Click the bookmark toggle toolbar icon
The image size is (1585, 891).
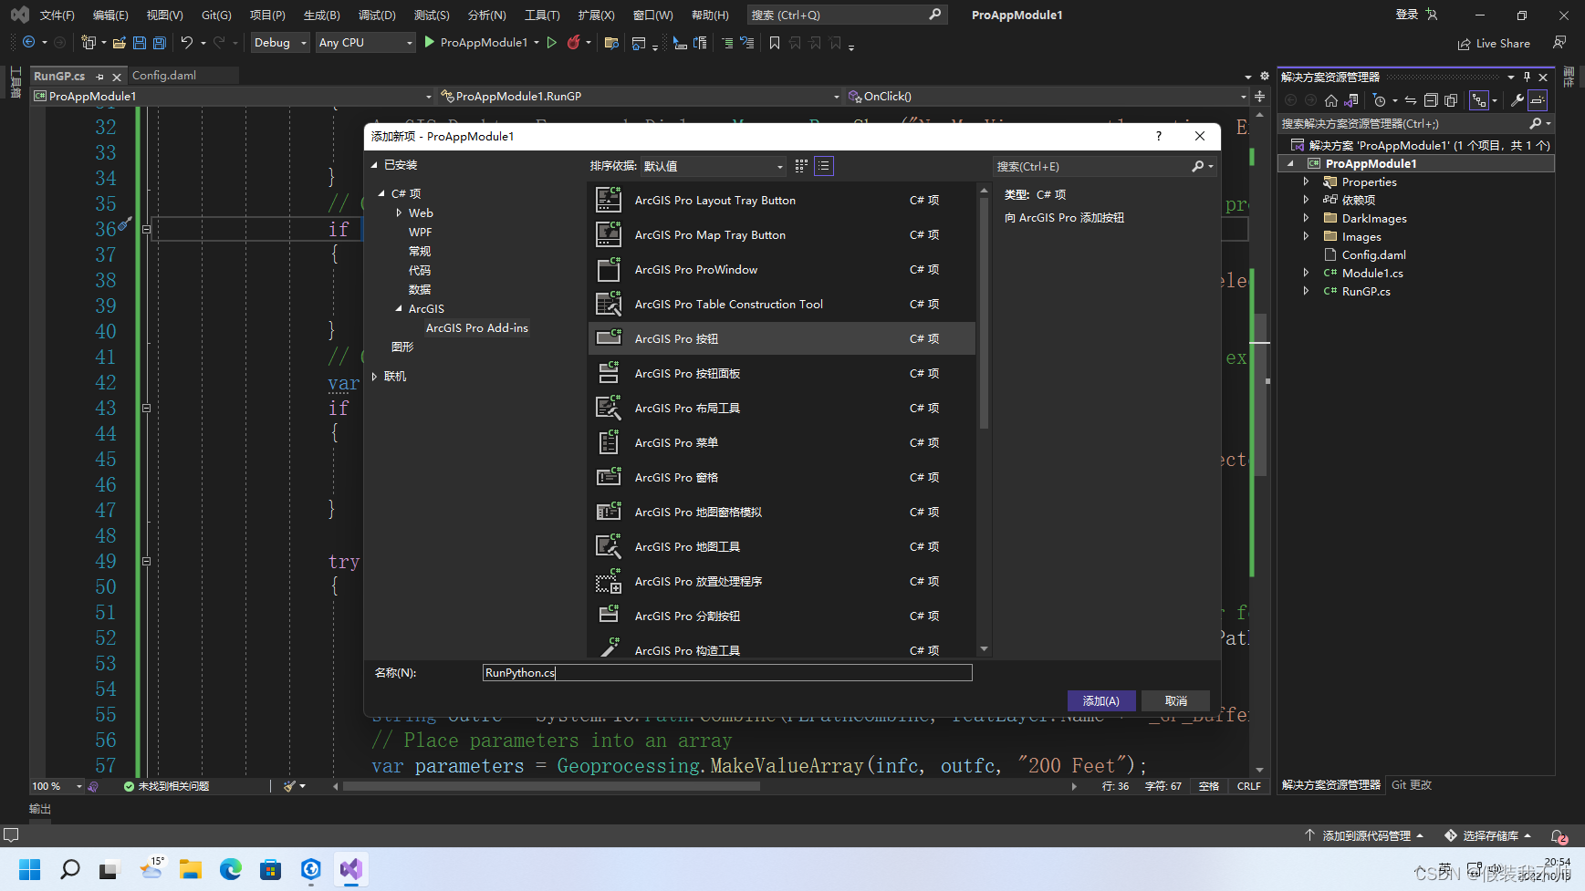(775, 43)
